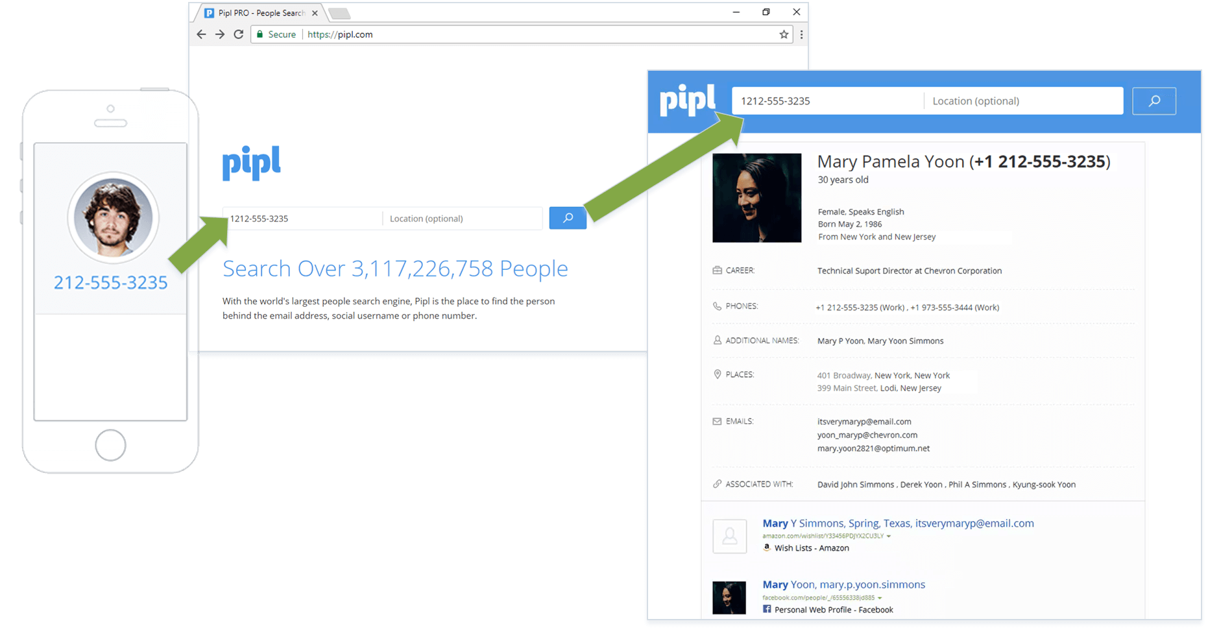This screenshot has height=630, width=1208.
Task: Click email yoon_maryp@chevron.com
Action: 867,435
